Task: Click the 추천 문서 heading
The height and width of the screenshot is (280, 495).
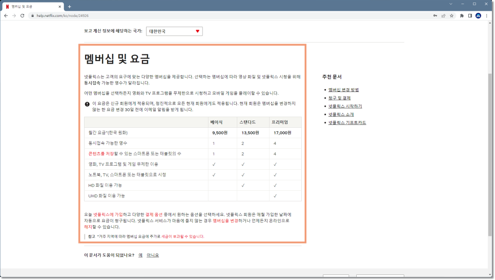Action: tap(332, 77)
